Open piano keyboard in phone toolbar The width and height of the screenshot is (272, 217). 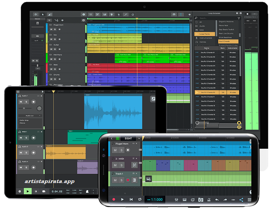point(185,200)
